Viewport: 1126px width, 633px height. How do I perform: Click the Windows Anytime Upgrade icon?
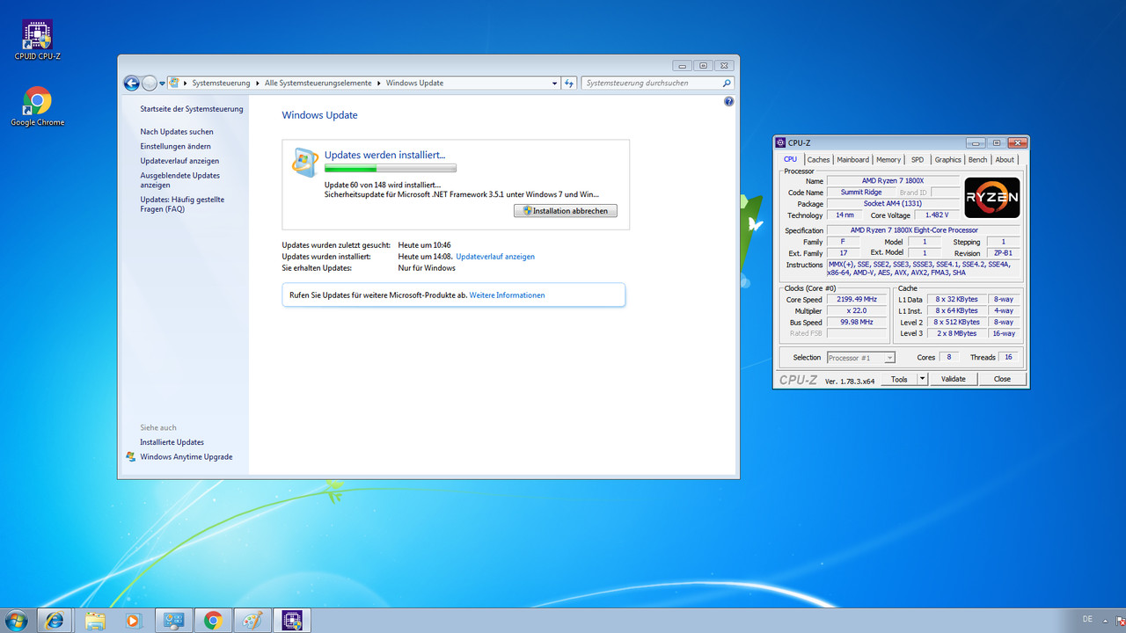point(131,456)
